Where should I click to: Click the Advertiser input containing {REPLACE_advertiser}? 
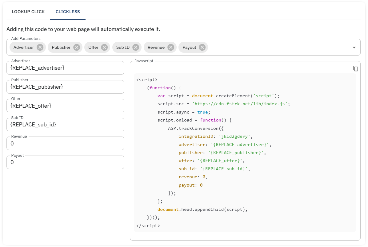66,68
